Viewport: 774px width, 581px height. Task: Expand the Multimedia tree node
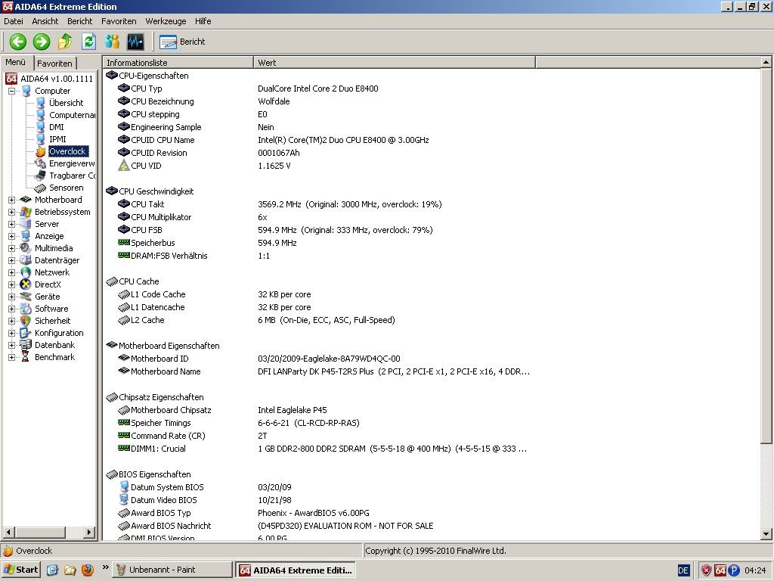tap(11, 248)
